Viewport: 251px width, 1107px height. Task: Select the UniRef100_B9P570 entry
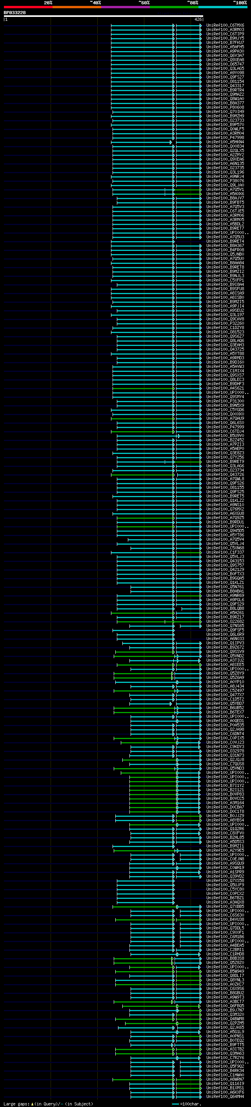coord(225,124)
